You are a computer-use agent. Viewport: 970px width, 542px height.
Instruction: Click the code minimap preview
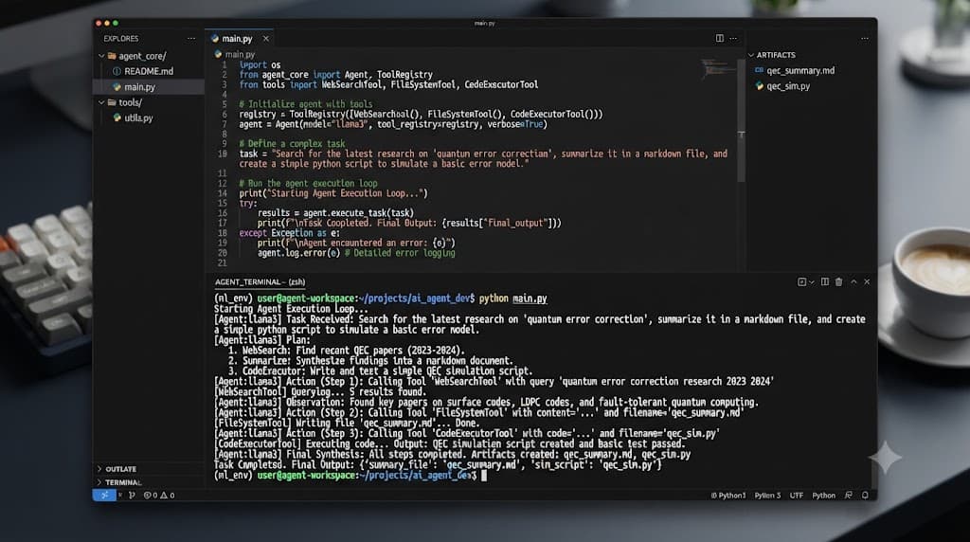point(718,68)
